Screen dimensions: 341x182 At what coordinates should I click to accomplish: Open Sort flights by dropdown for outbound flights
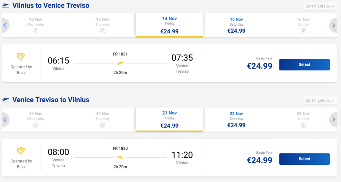click(x=320, y=6)
